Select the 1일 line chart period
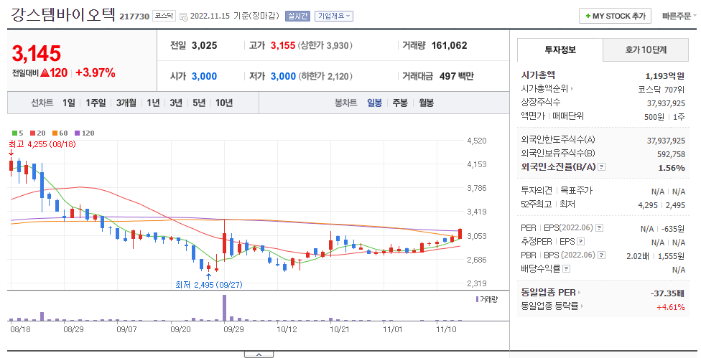The width and height of the screenshot is (701, 358). coord(69,103)
